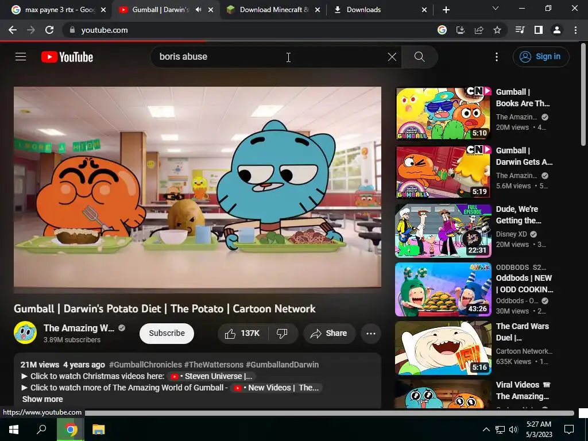The width and height of the screenshot is (588, 441).
Task: Open the system volume control
Action: coord(513,430)
